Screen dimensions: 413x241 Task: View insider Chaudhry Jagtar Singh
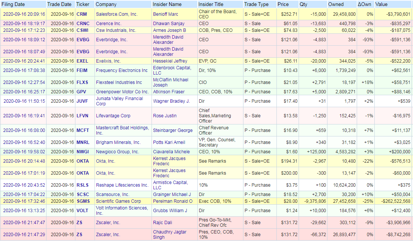click(170, 235)
